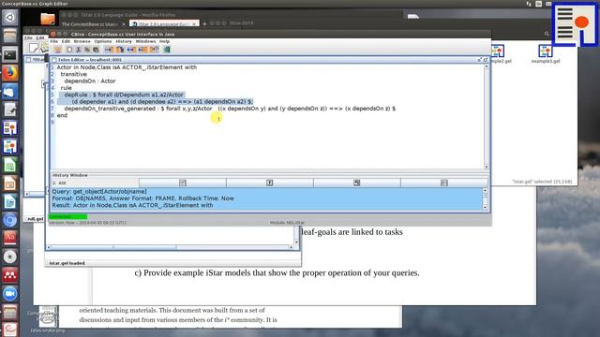Open the Options menu

(103, 41)
